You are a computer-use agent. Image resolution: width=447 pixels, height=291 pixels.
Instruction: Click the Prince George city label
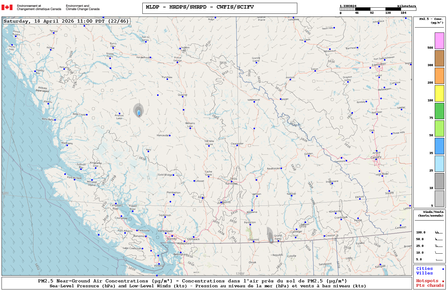point(178,59)
